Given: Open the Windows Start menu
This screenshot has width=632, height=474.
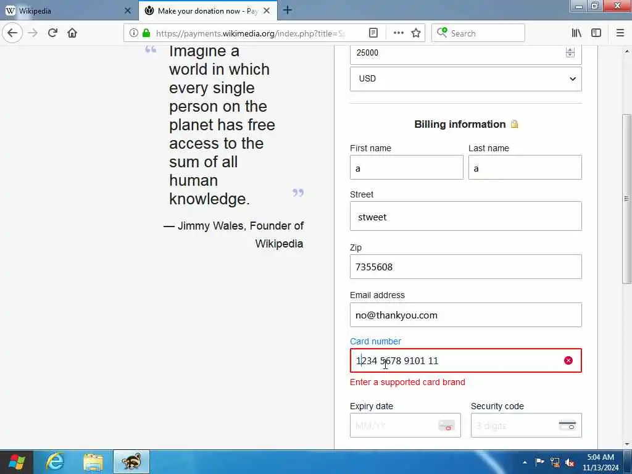Looking at the screenshot, I should point(17,462).
